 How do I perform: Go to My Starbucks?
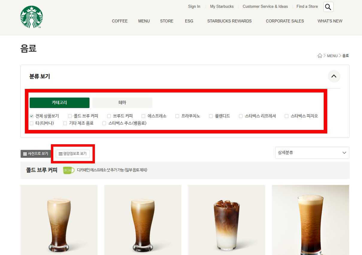click(x=222, y=6)
